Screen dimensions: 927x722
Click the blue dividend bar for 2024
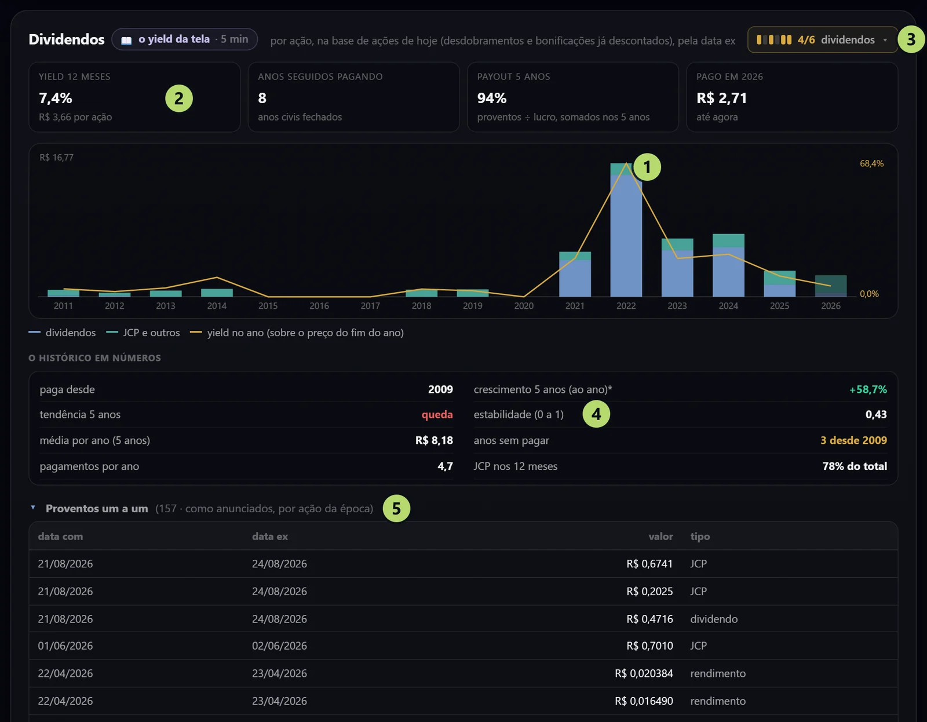click(728, 272)
